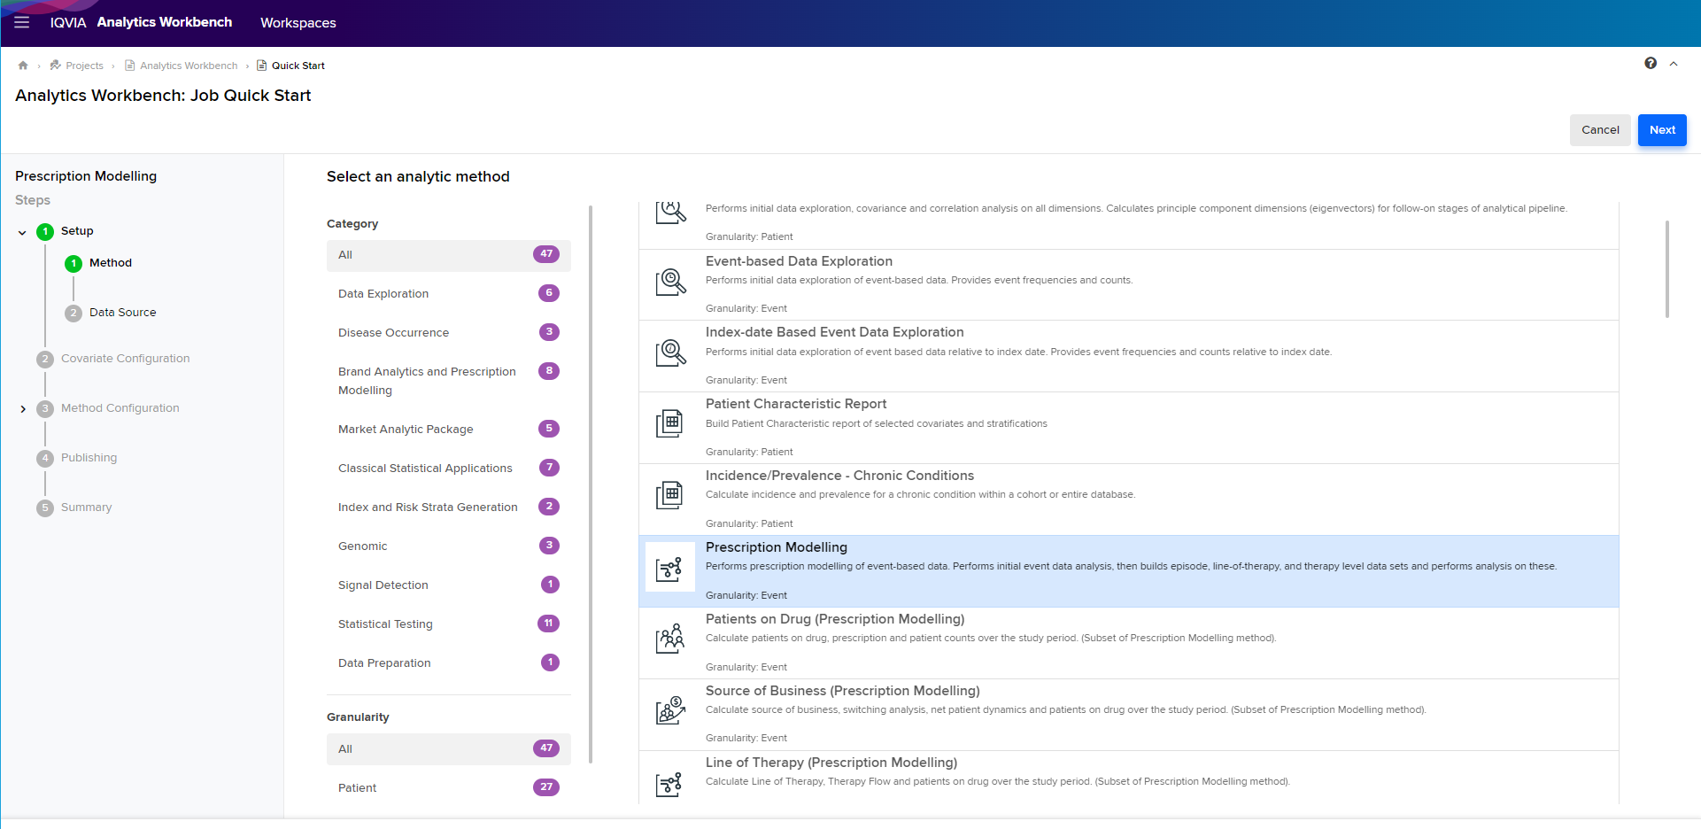Screen dimensions: 1701x829
Task: Click the Method sub-step circle icon
Action: point(73,264)
